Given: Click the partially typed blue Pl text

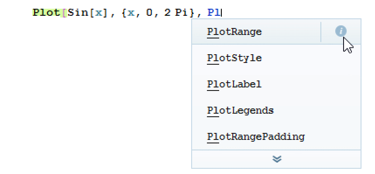Looking at the screenshot, I should (x=213, y=12).
